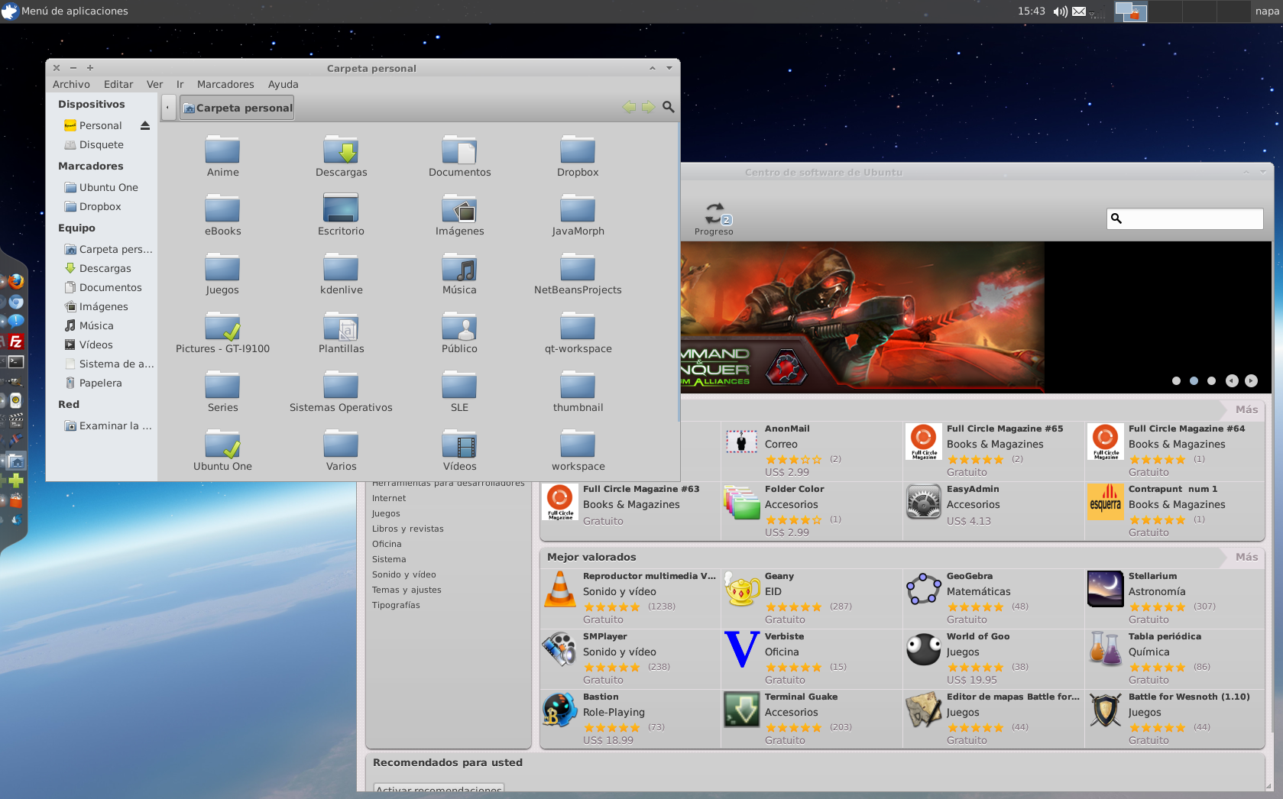
Task: Open the Tipografías category
Action: [x=396, y=605]
